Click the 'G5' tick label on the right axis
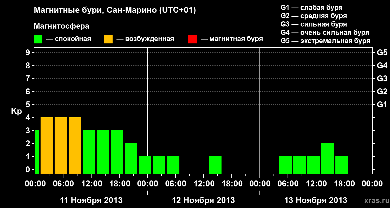This screenshot has width=390, height=208. point(382,53)
